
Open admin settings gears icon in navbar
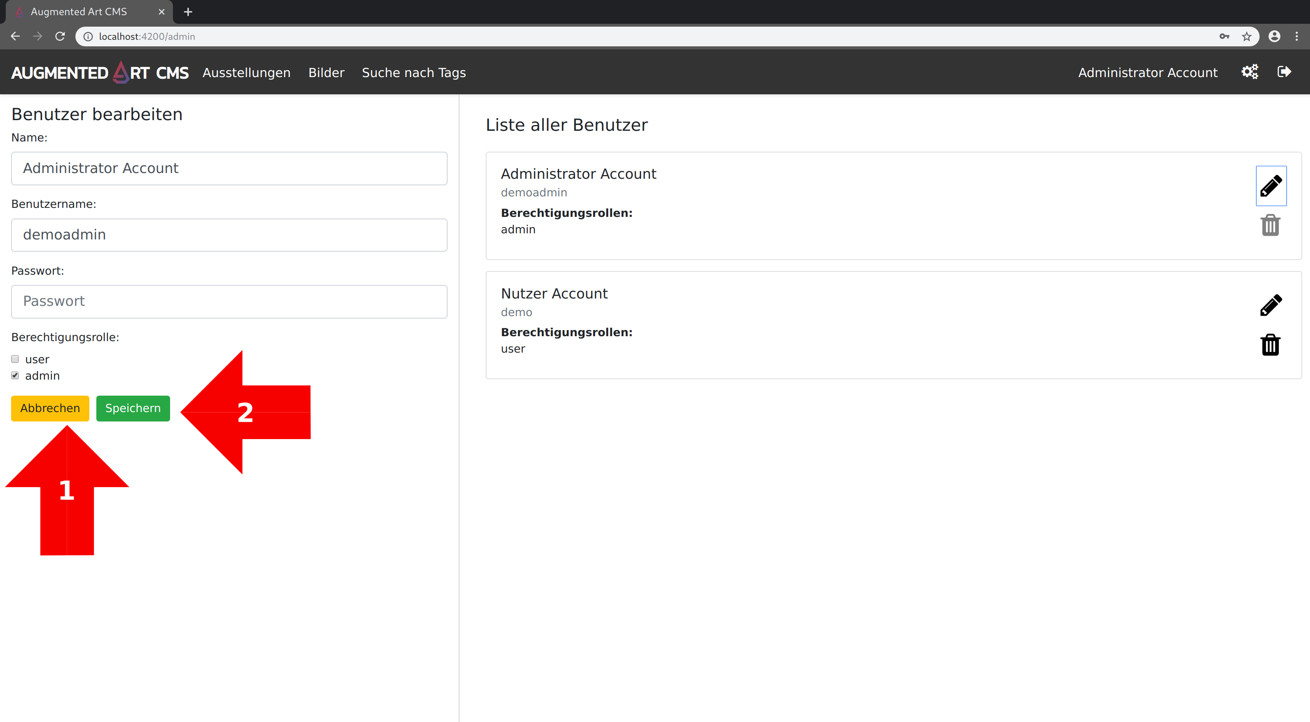1249,72
